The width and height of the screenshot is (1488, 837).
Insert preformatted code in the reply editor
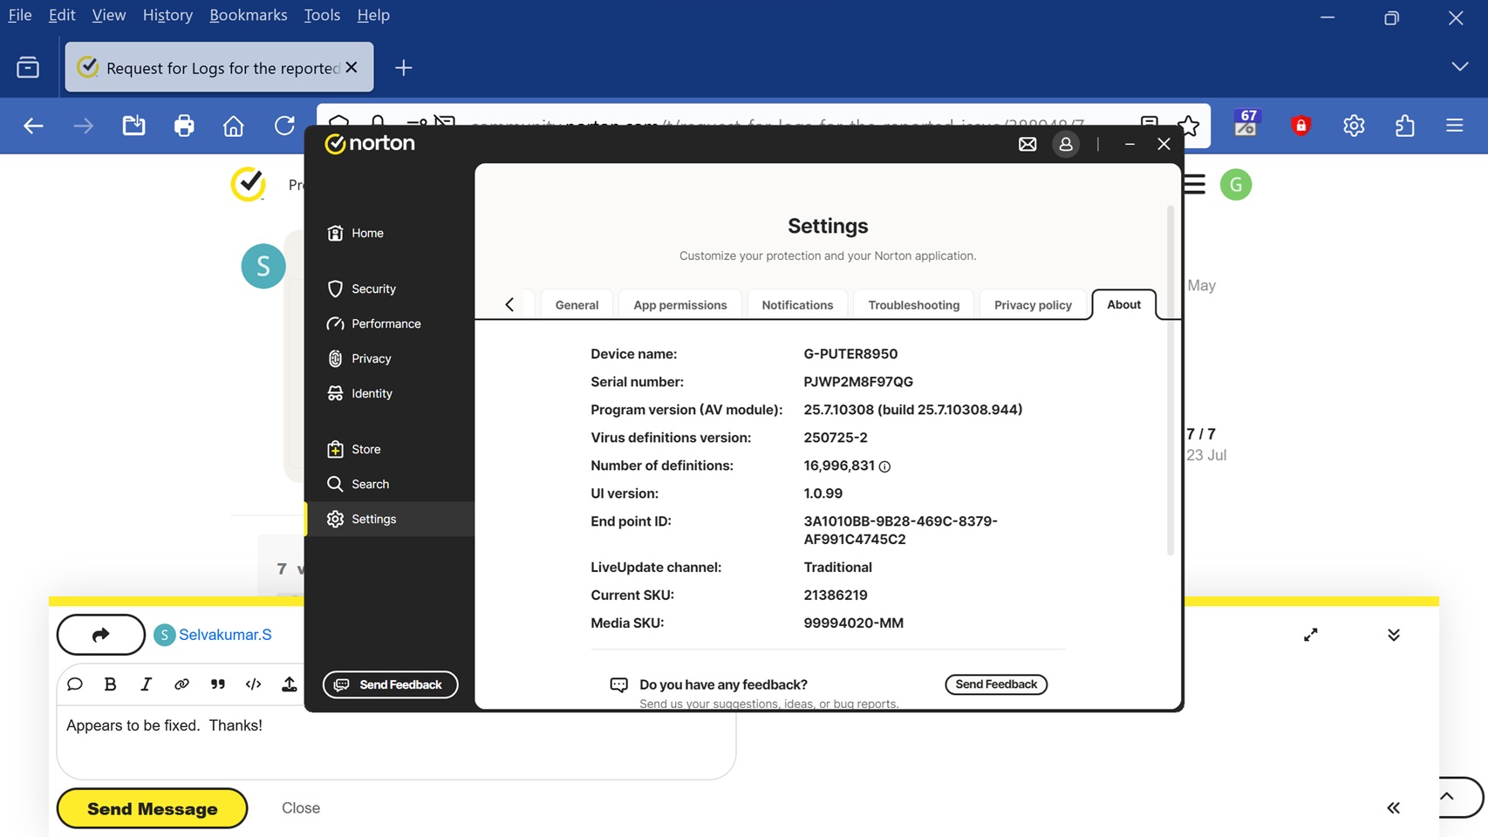click(253, 684)
